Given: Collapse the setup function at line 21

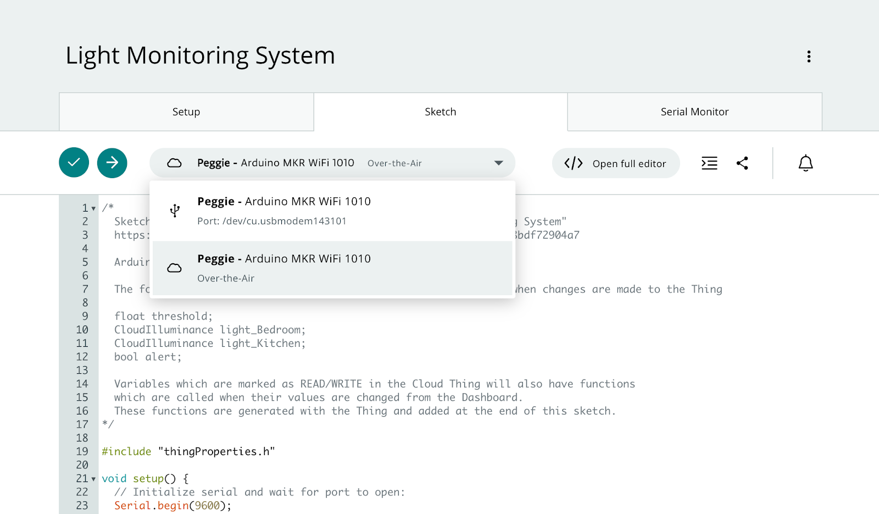Looking at the screenshot, I should click(93, 479).
